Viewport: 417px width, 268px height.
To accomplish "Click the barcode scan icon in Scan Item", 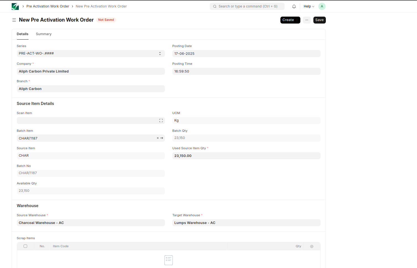I will (x=161, y=121).
